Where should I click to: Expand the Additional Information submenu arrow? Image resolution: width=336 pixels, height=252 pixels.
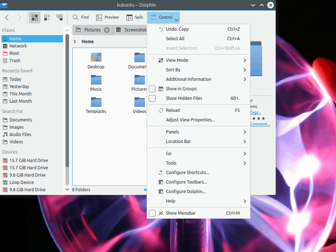(x=245, y=79)
